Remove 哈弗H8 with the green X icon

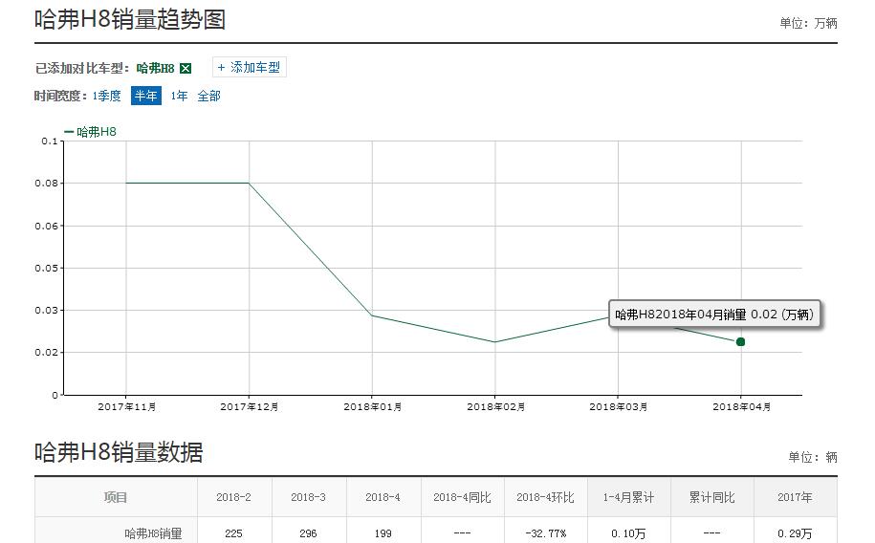click(186, 68)
